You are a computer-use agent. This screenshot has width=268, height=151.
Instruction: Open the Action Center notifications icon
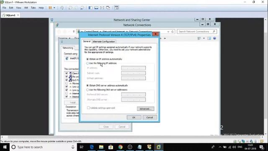[262, 147]
